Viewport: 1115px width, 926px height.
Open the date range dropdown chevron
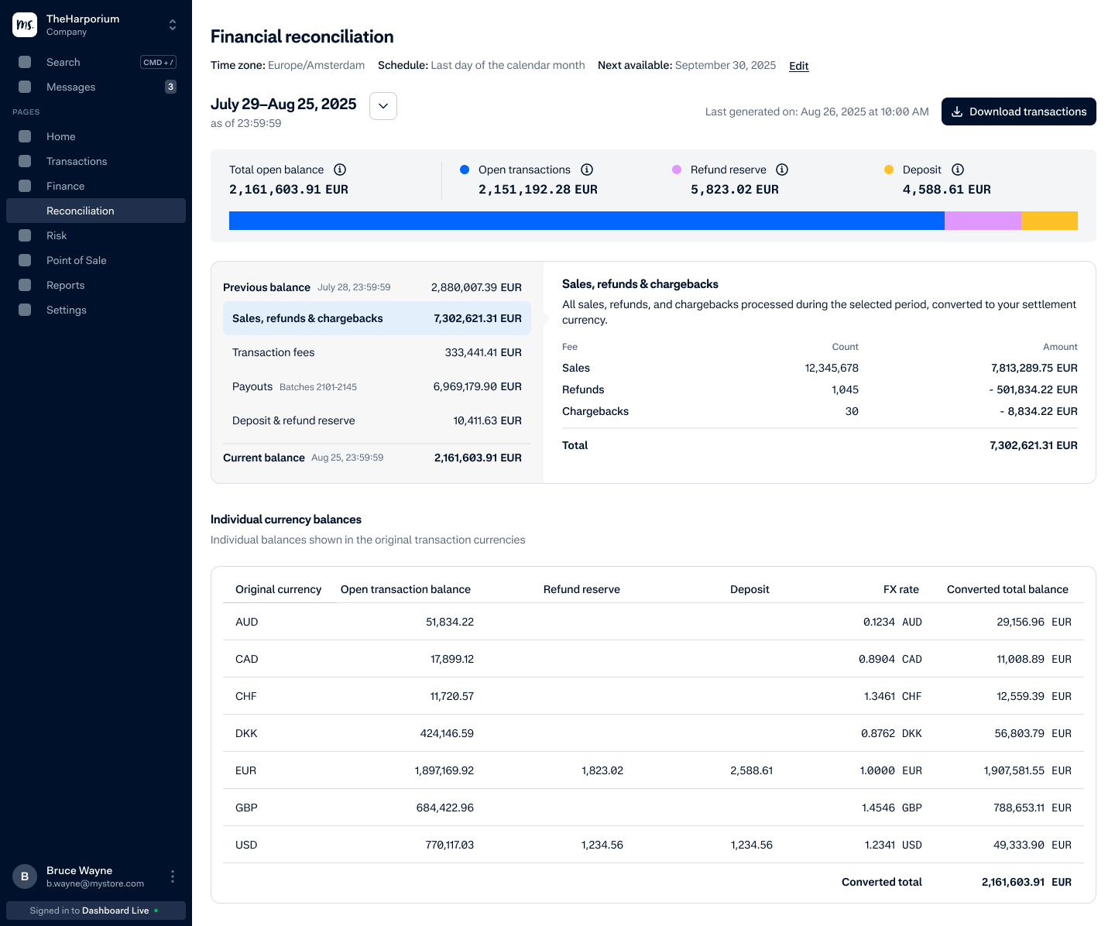coord(383,106)
